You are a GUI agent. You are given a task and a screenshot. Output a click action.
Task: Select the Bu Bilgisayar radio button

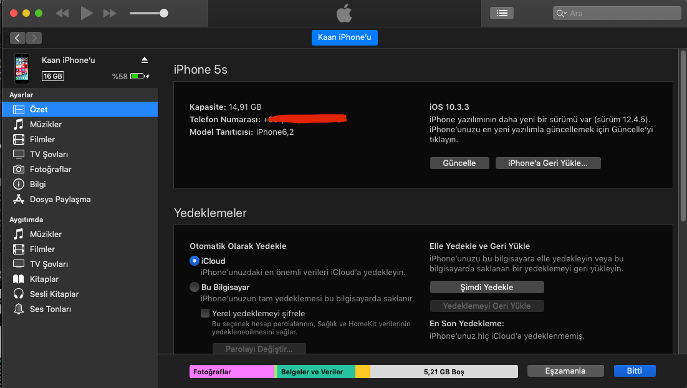point(195,287)
